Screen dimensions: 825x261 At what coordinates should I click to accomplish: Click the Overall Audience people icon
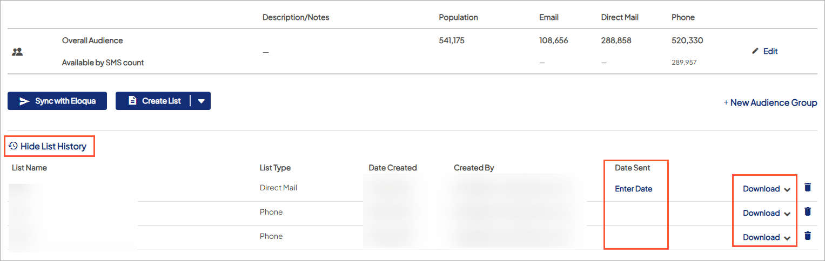pyautogui.click(x=17, y=52)
